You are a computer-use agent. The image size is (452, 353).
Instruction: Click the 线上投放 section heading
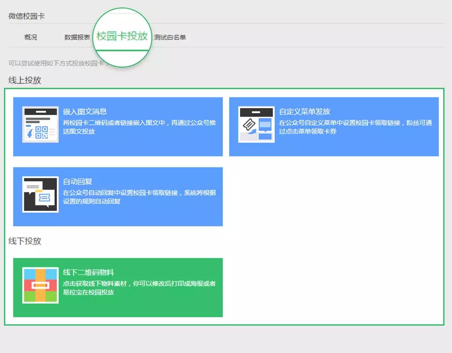25,80
